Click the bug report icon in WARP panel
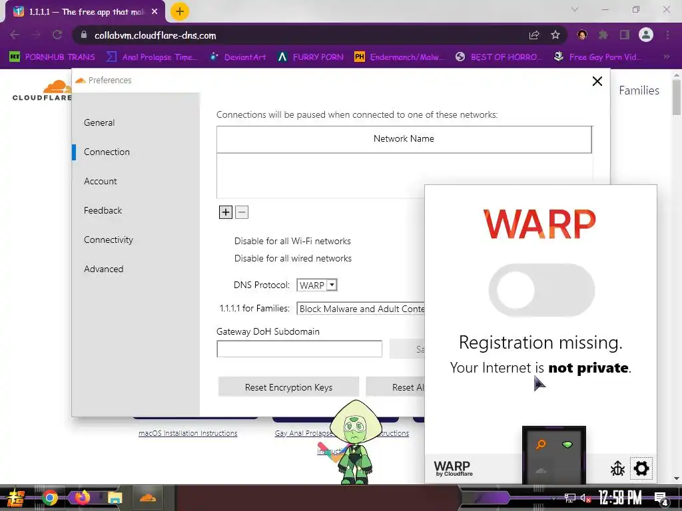 pyautogui.click(x=617, y=468)
